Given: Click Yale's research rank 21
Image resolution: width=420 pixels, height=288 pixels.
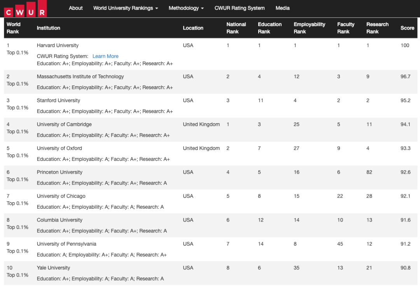Looking at the screenshot, I should [x=369, y=268].
